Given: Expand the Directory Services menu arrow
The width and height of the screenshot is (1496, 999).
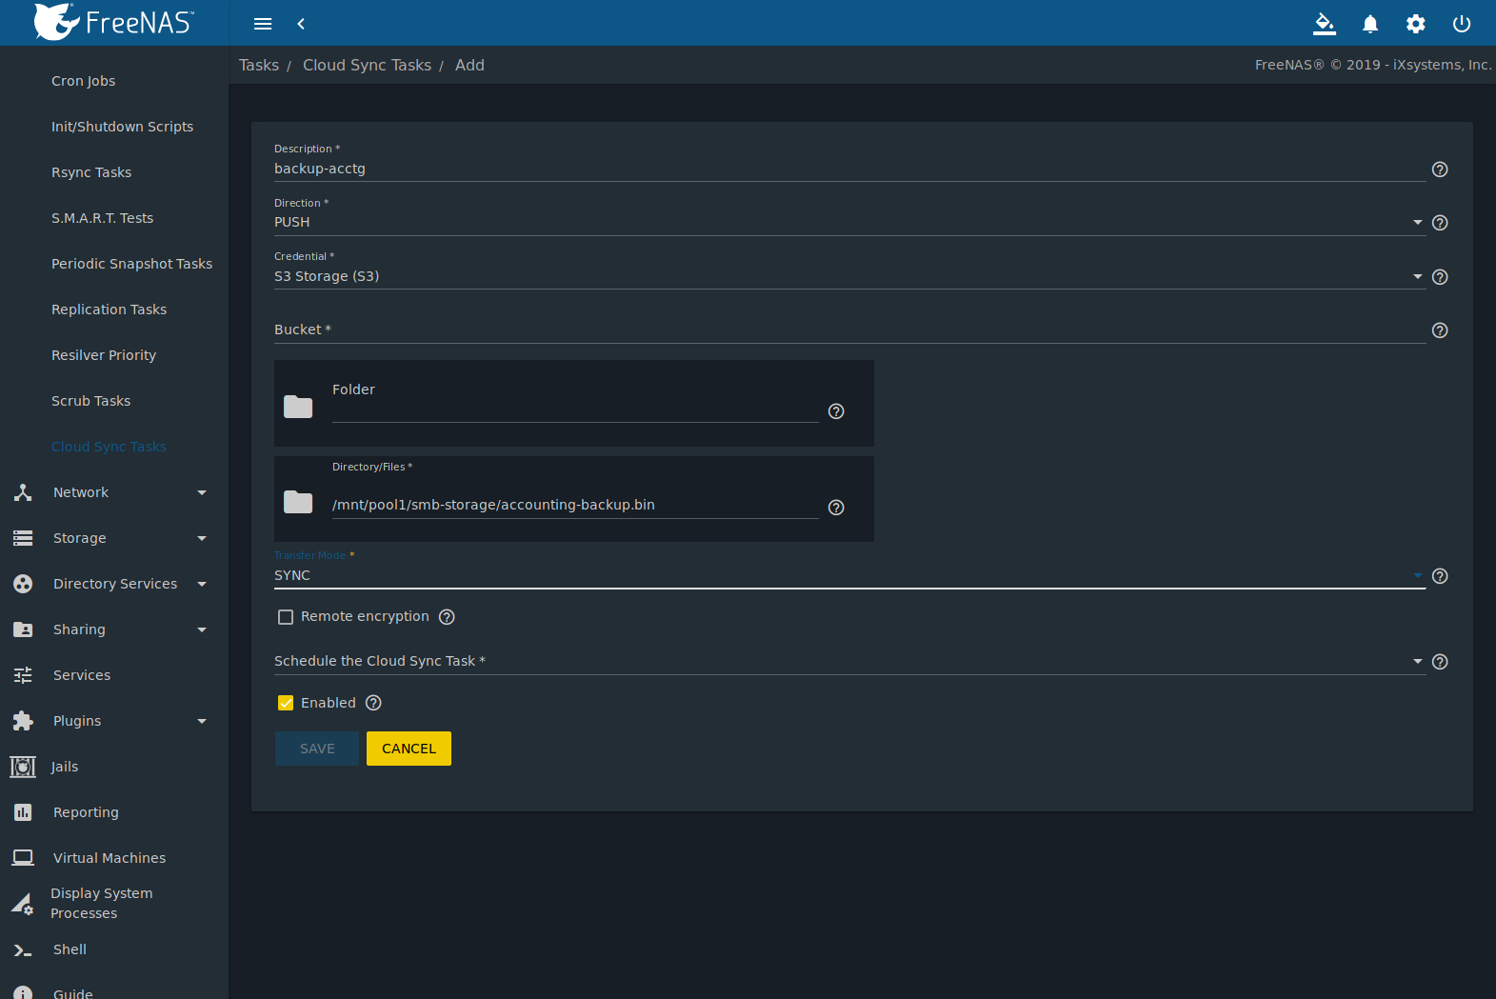Looking at the screenshot, I should (202, 584).
